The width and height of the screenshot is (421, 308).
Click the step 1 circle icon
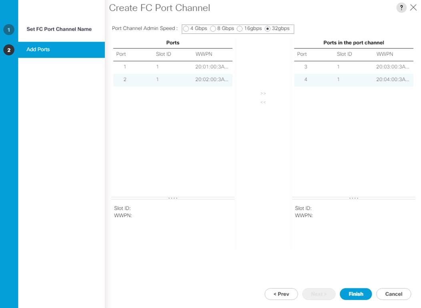coord(9,30)
